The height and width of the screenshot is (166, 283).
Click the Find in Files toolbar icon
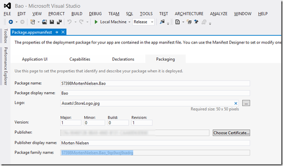pos(162,22)
